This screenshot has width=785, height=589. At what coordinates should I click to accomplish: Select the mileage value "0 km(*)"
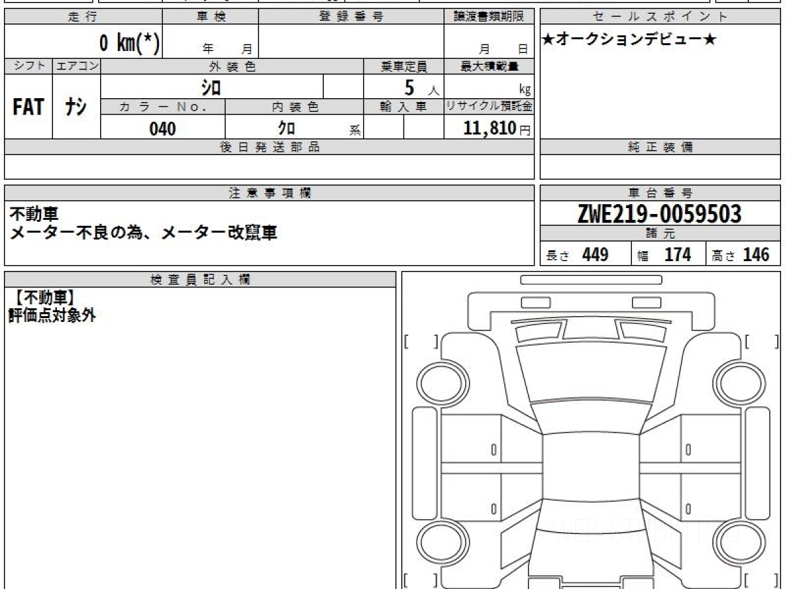point(129,43)
